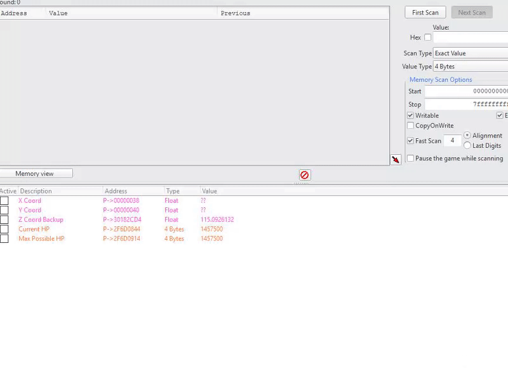
Task: Enable CopyOnWrite scanning
Action: click(411, 126)
